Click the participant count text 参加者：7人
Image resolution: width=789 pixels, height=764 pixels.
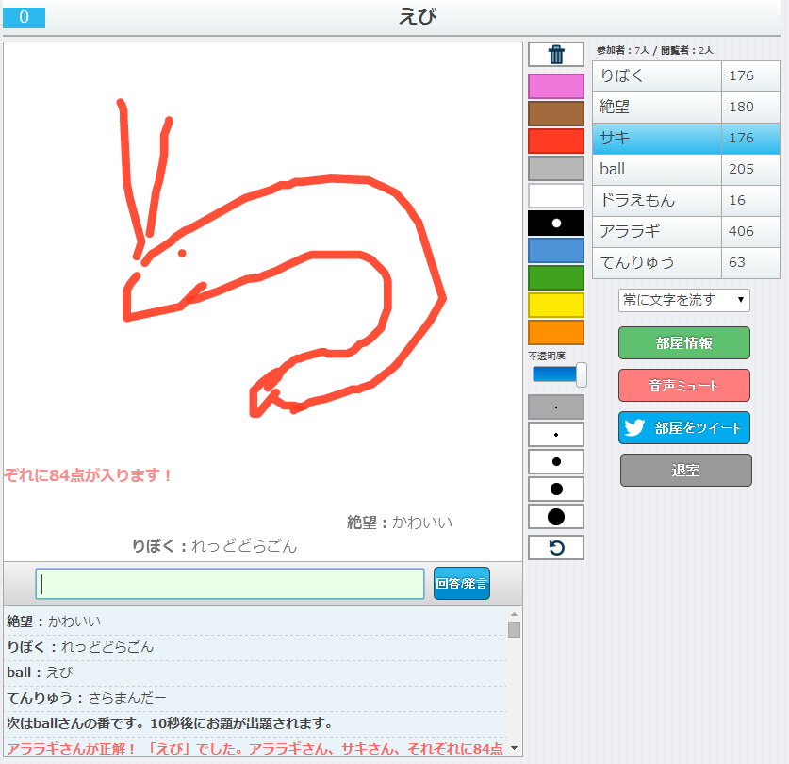tap(622, 50)
